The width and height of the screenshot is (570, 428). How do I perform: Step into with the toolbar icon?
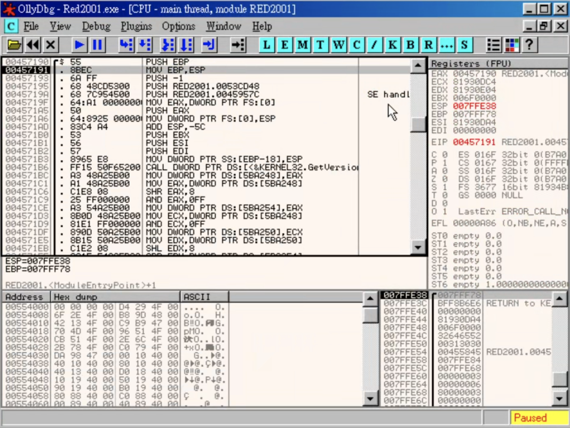click(x=126, y=45)
